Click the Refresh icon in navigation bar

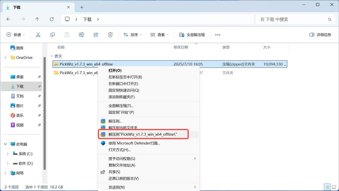52,19
